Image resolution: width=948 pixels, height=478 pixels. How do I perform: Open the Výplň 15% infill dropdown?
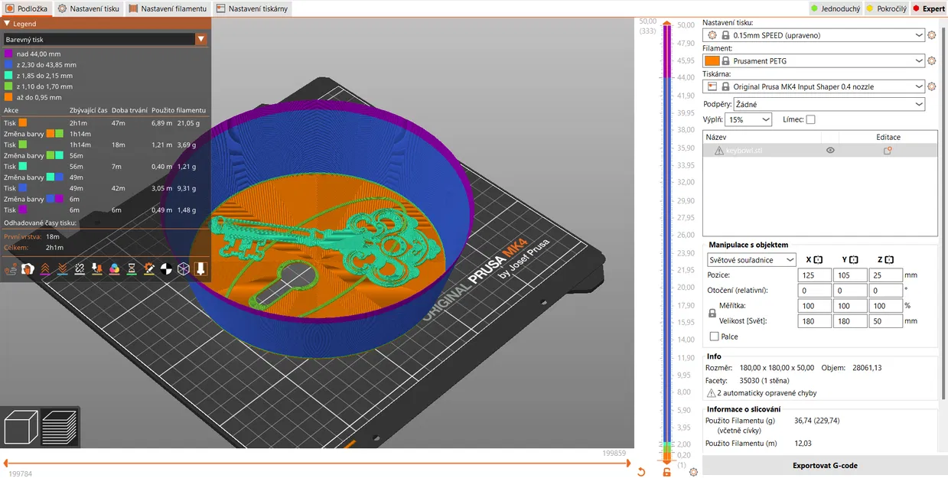coord(748,119)
